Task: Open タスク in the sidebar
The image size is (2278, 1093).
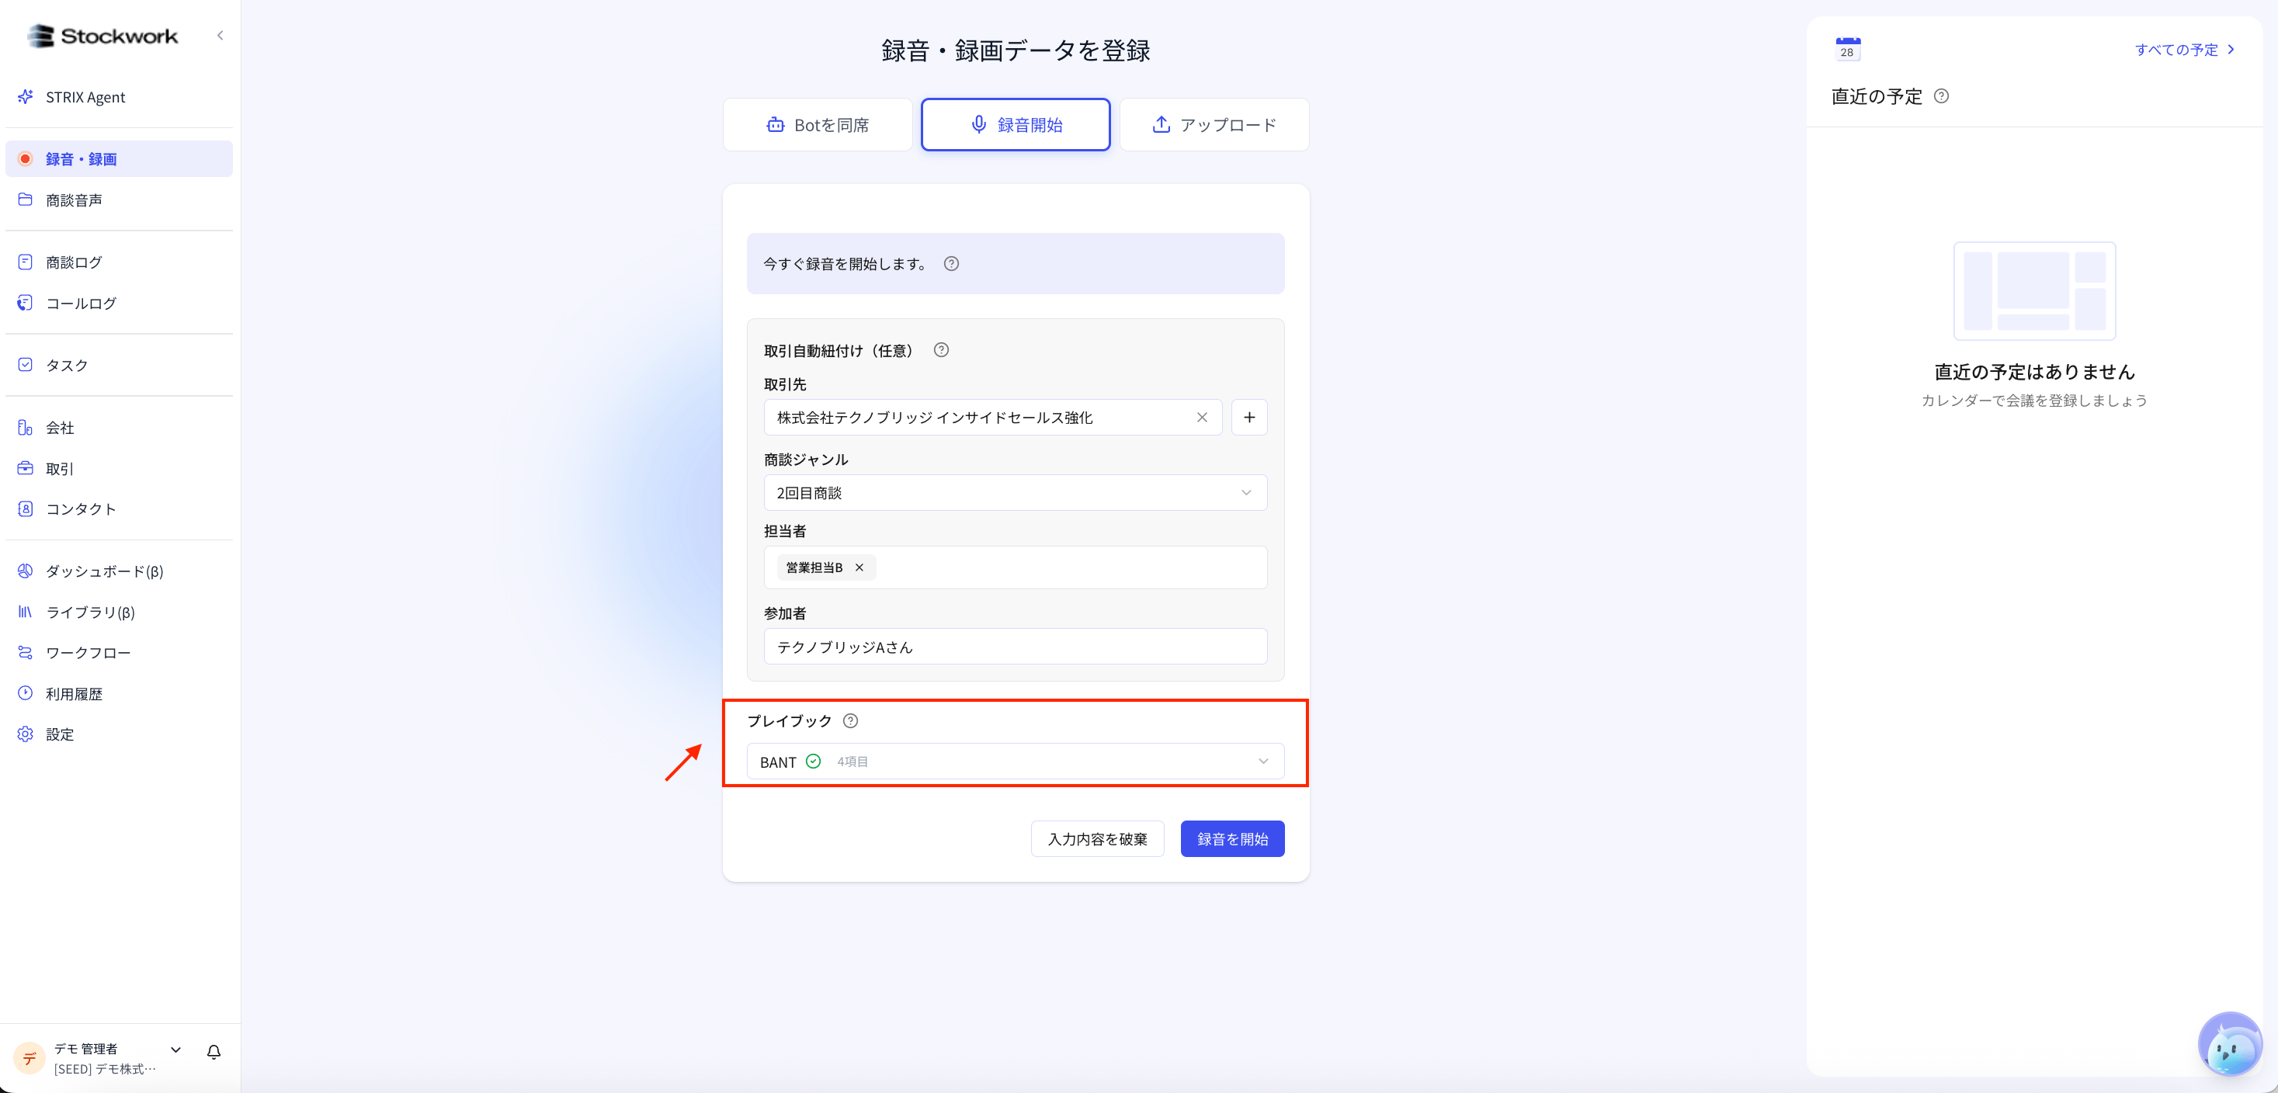Action: tap(120, 365)
